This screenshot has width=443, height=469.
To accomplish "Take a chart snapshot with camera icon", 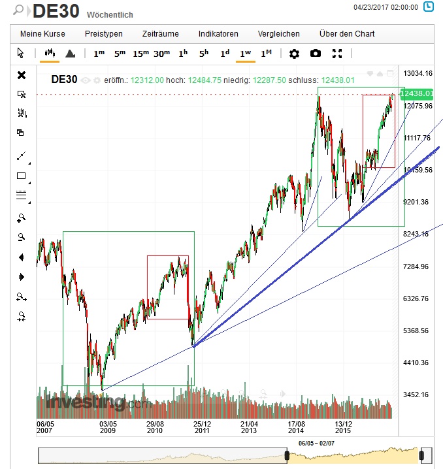I will tap(316, 54).
